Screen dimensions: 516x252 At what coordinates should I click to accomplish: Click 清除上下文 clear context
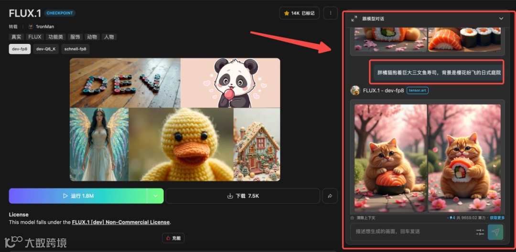pos(363,218)
